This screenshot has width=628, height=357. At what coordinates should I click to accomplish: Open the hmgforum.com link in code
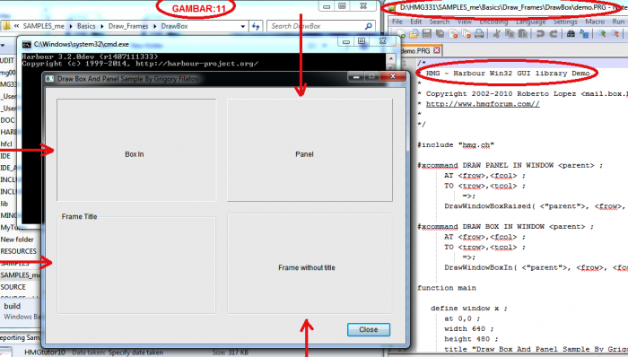[483, 104]
